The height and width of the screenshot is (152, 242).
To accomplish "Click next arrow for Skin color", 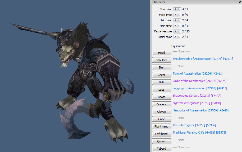I will click(179, 9).
